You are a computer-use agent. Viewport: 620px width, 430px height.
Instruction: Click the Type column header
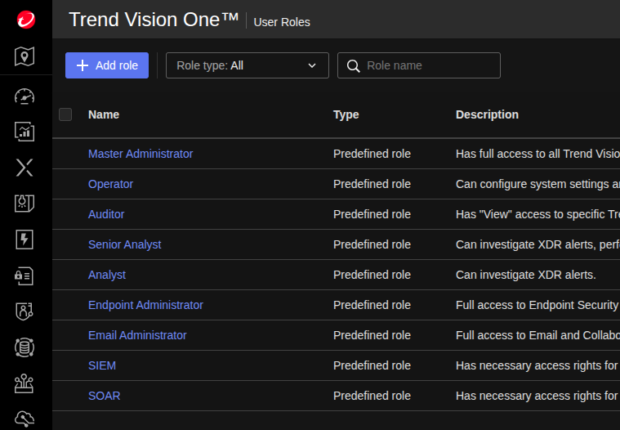pos(346,114)
